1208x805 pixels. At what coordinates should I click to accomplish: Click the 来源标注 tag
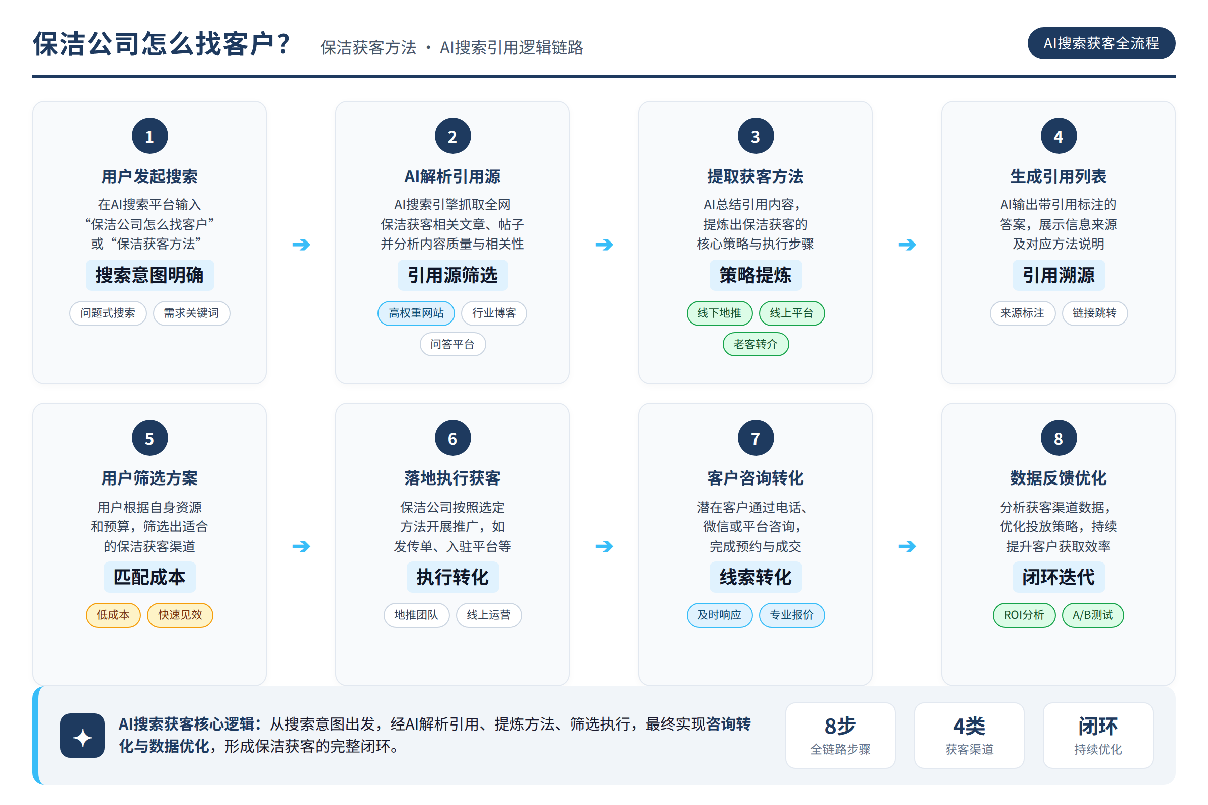(x=1022, y=313)
